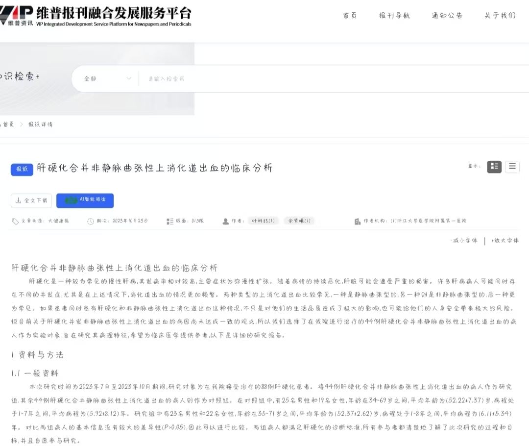Click the institution building icon

[x=358, y=221]
